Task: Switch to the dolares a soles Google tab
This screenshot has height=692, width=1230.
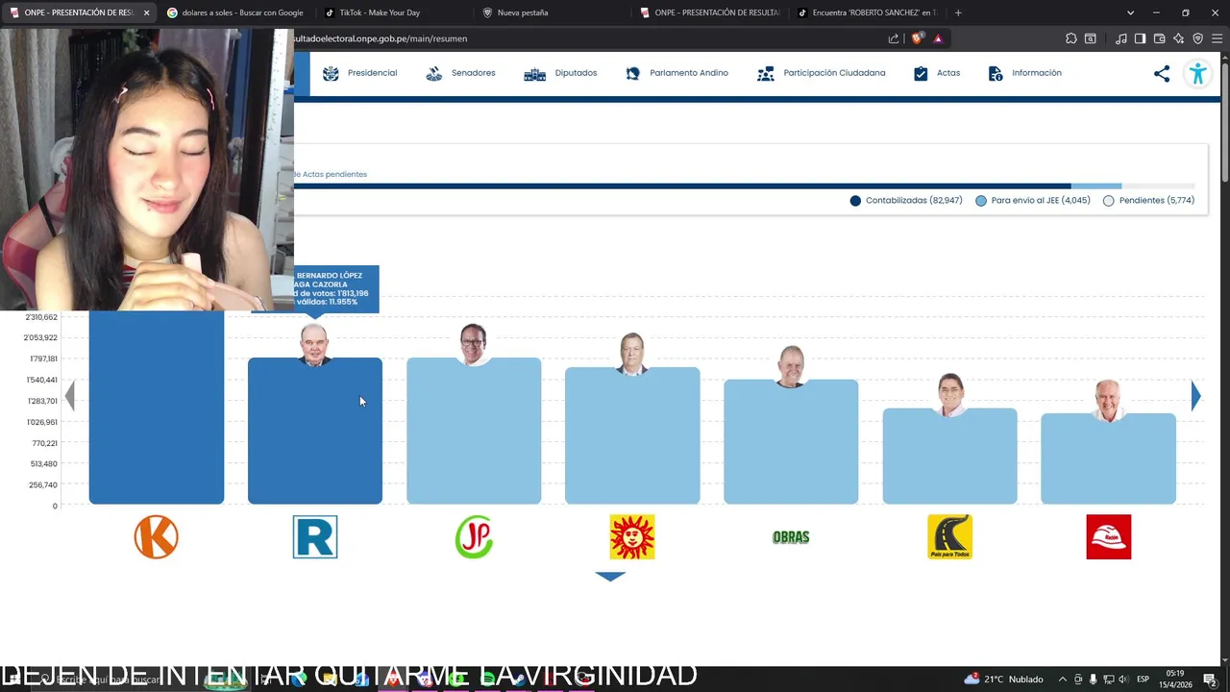Action: pyautogui.click(x=234, y=12)
